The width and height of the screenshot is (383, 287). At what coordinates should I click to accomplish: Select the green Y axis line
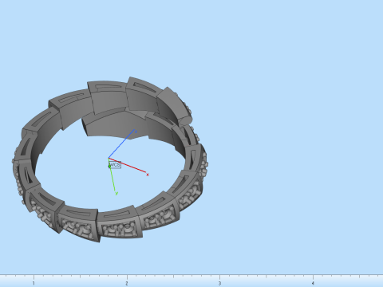[112, 175]
